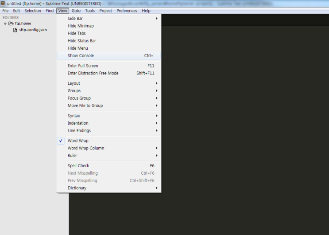Expand the Layout submenu
The width and height of the screenshot is (329, 235).
point(108,83)
